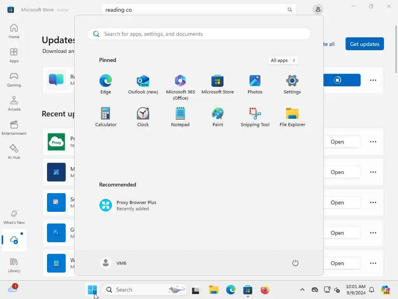Click the Store page vertical scrollbar
This screenshot has width=398, height=299.
pyautogui.click(x=396, y=49)
